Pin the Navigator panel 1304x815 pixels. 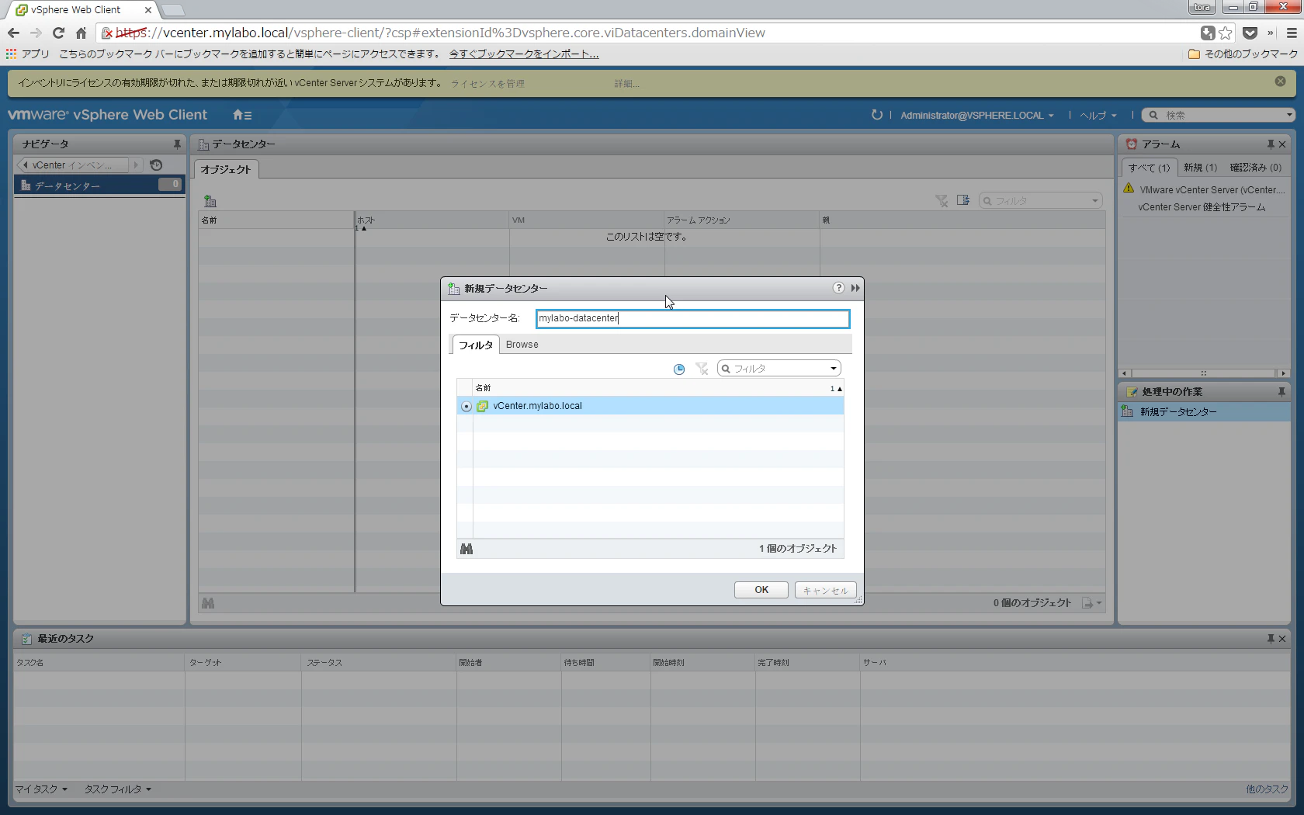coord(177,144)
